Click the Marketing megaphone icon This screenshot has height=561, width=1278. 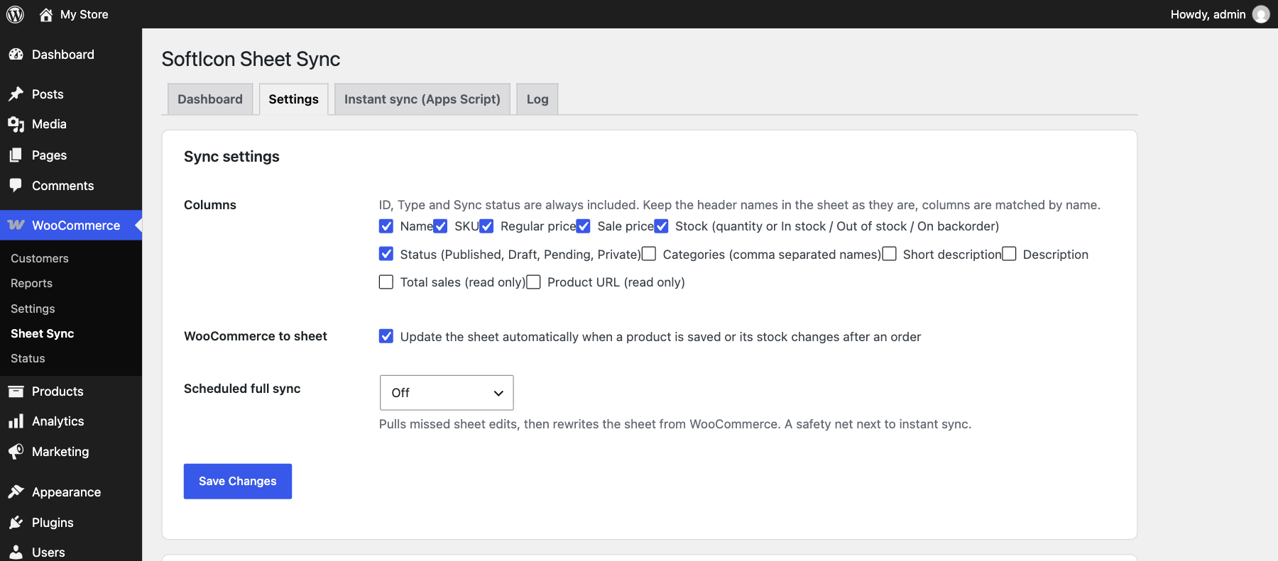(16, 452)
